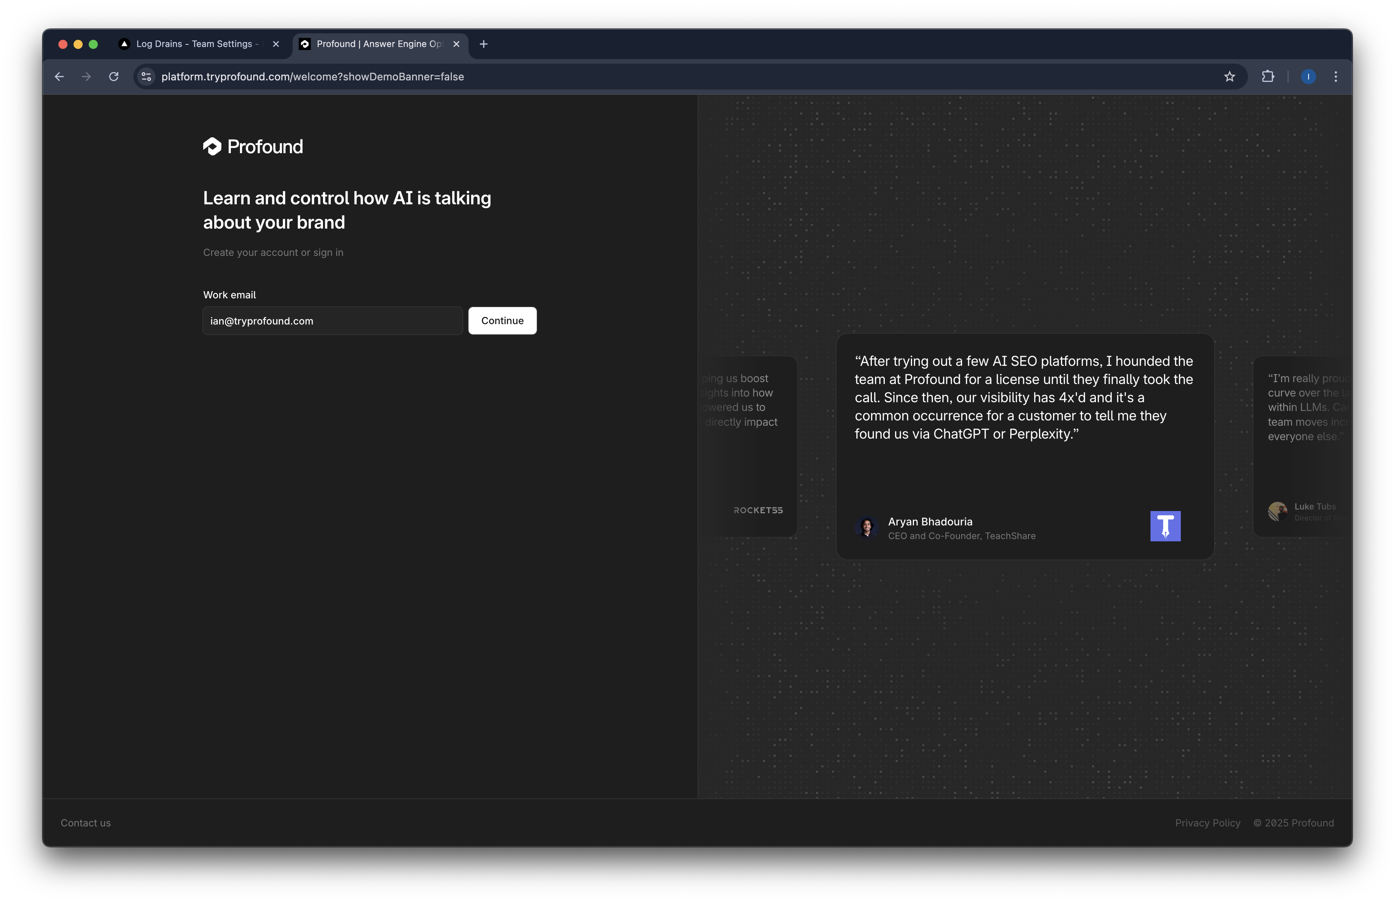Open the Contact us link

pyautogui.click(x=86, y=823)
